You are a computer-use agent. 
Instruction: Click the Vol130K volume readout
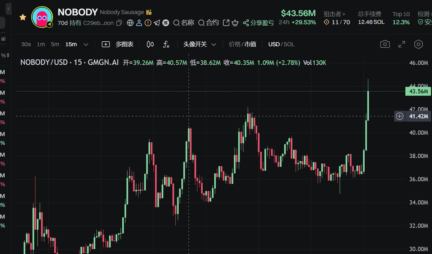tap(315, 63)
